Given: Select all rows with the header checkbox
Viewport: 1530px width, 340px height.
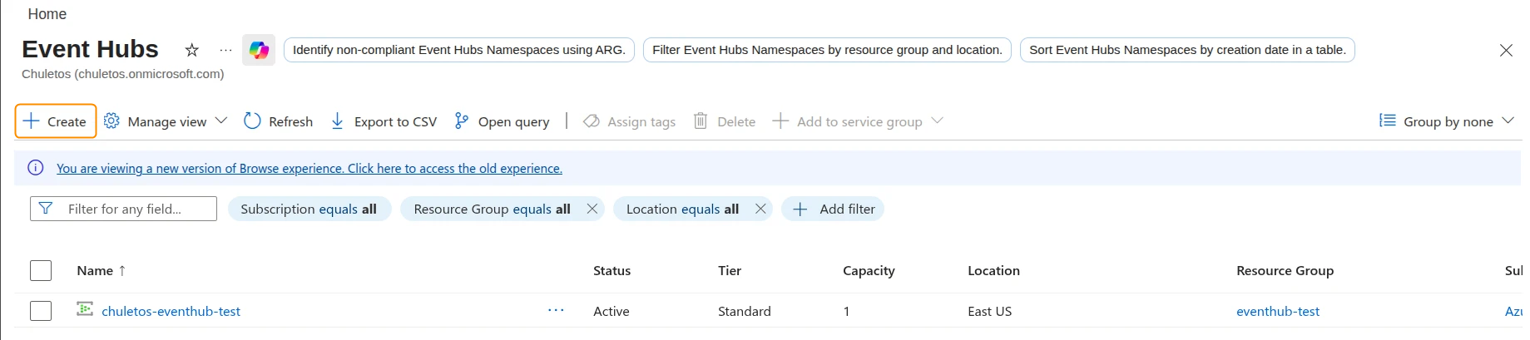Looking at the screenshot, I should click(x=41, y=271).
